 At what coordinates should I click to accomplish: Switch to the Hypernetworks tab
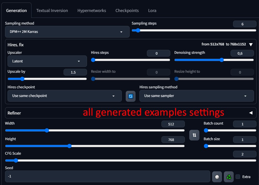coord(92,11)
